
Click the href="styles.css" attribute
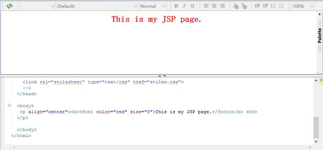coord(157,82)
